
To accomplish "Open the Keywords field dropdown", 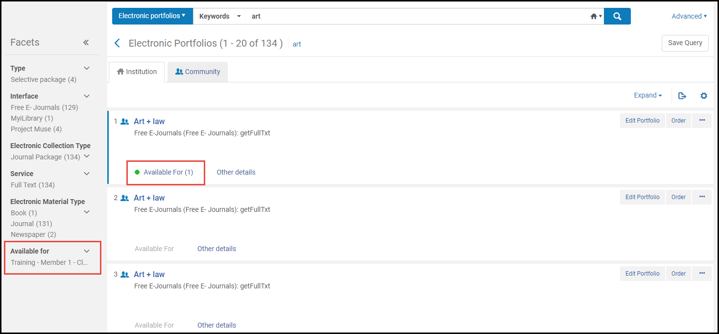I will click(220, 16).
